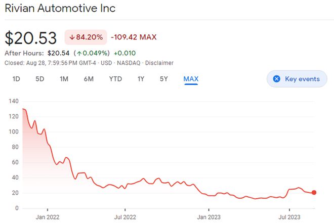Switch chart to YTD view

coord(115,79)
